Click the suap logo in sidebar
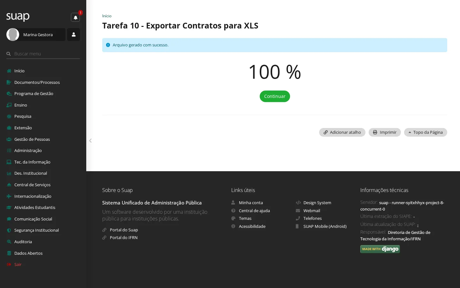460x288 pixels. click(x=18, y=16)
